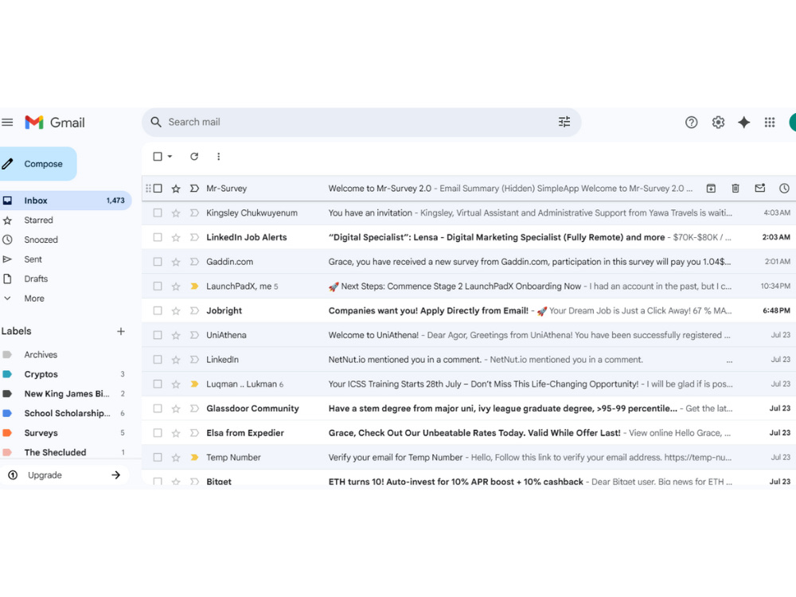The image size is (796, 597).
Task: Check the Glassdoor Community email checkbox
Action: click(x=158, y=408)
